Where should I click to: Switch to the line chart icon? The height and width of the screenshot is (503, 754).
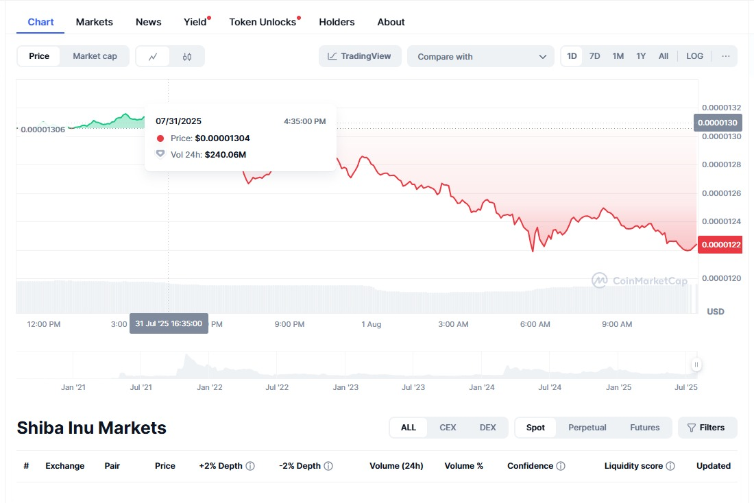[x=153, y=57]
